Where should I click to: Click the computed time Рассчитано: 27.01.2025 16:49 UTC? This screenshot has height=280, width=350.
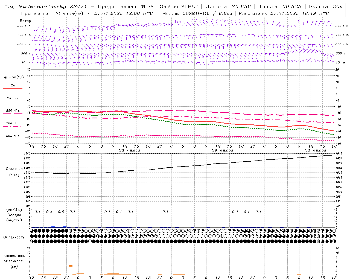(284, 13)
